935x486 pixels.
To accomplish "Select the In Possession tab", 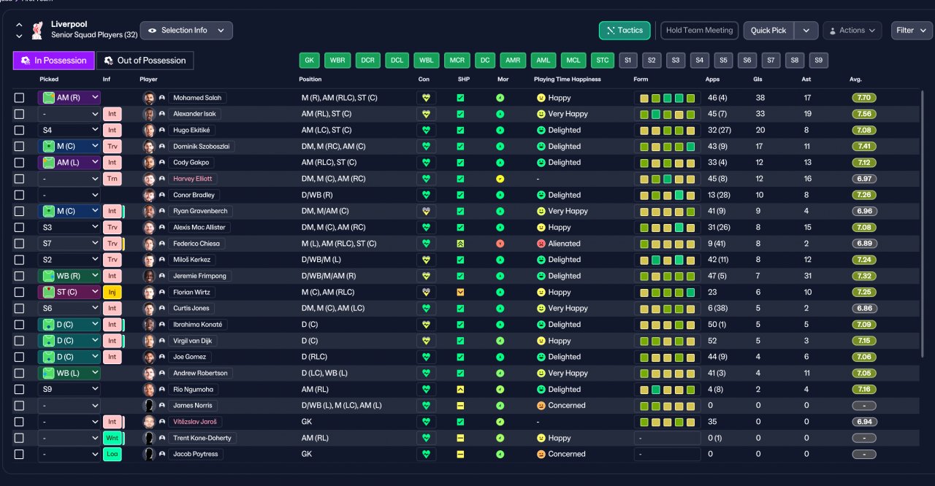I will pyautogui.click(x=54, y=61).
